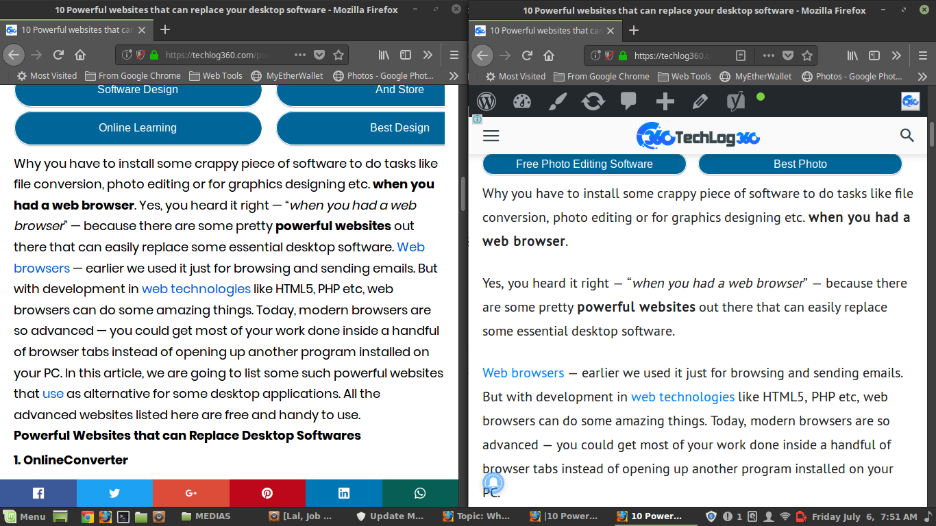Open Web Tools bookmark folder in right window

684,77
